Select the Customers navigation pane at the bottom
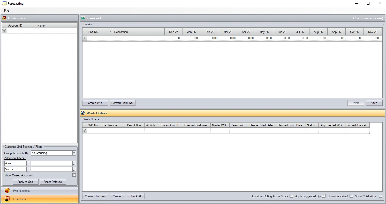This screenshot has height=204, width=386. click(40, 199)
